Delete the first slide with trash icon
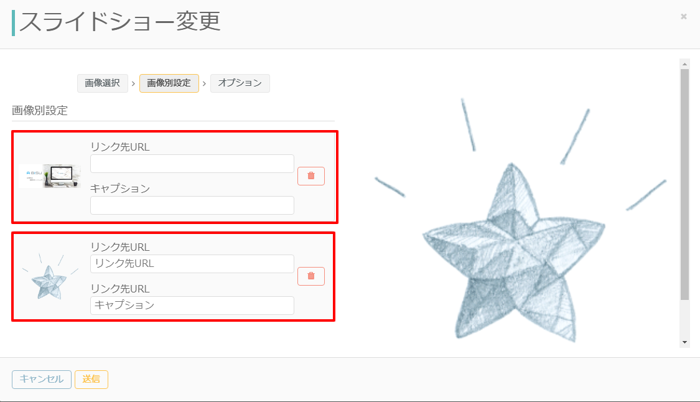This screenshot has height=402, width=700. click(311, 176)
